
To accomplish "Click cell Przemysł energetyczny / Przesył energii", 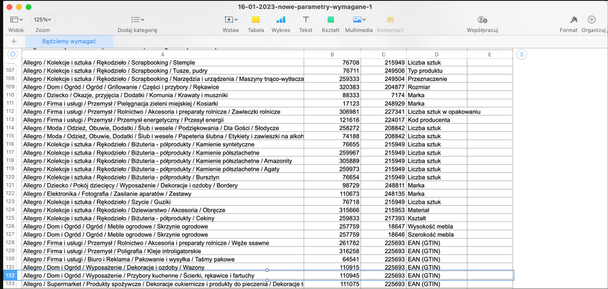I will pyautogui.click(x=162, y=120).
